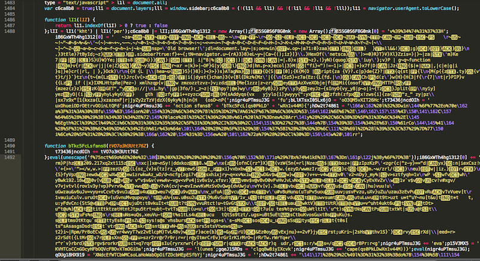
Task: Click line number 1491 in the gutter
Action: click(10, 152)
